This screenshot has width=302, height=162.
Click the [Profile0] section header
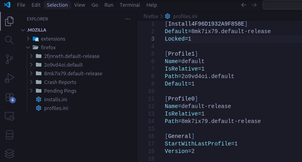click(181, 99)
